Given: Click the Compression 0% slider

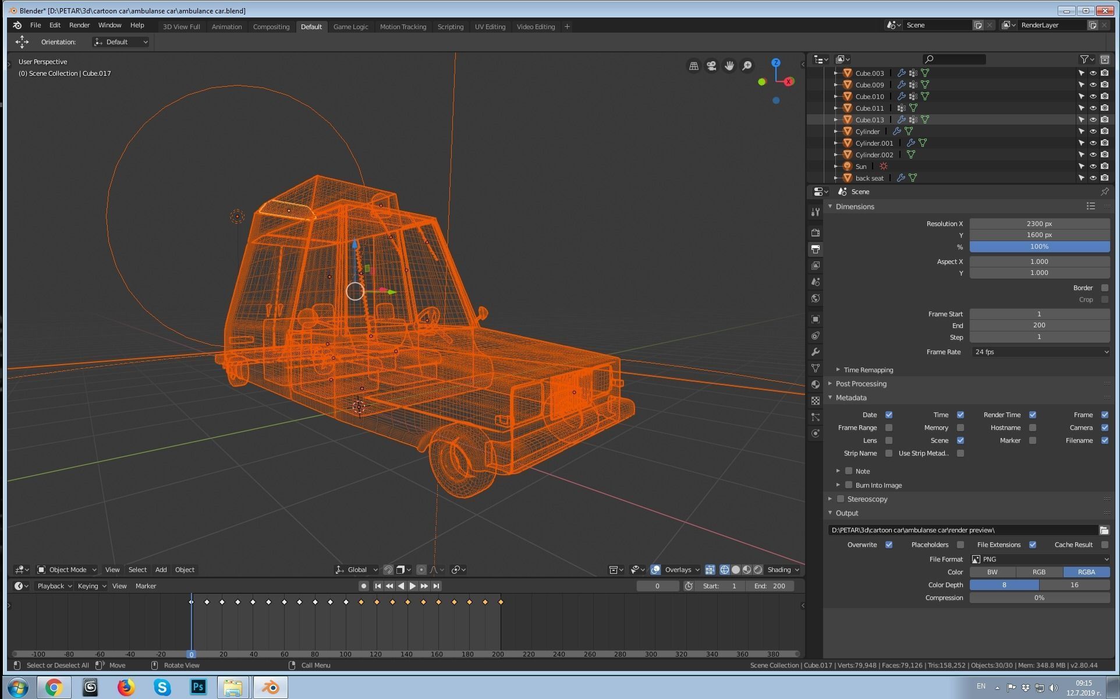Looking at the screenshot, I should (1040, 598).
